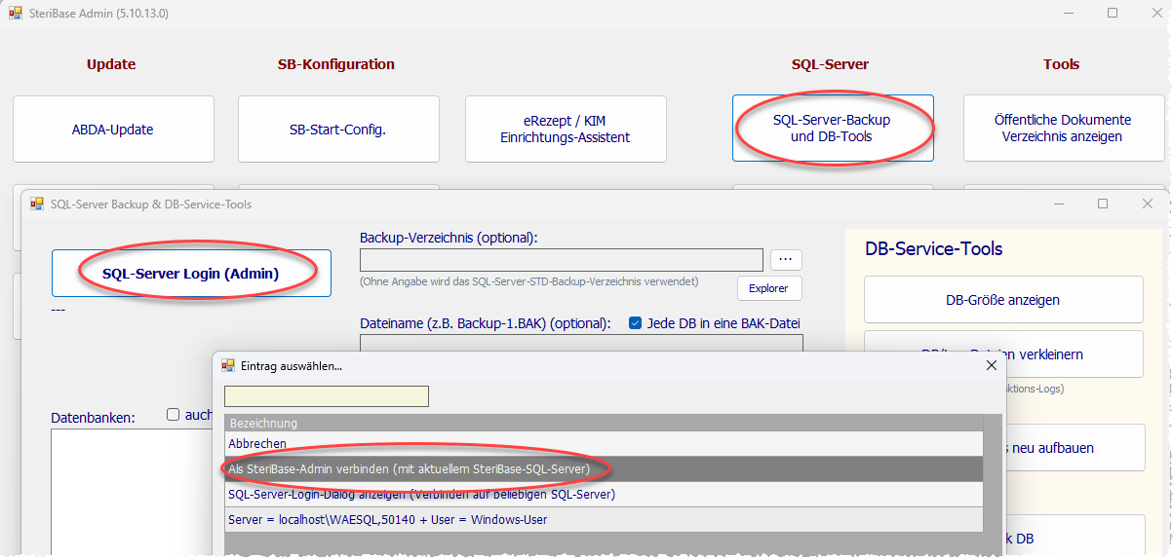Close the SQL-Server Backup & DB-Service-Tools window
Image resolution: width=1173 pixels, height=559 pixels.
[x=1148, y=204]
